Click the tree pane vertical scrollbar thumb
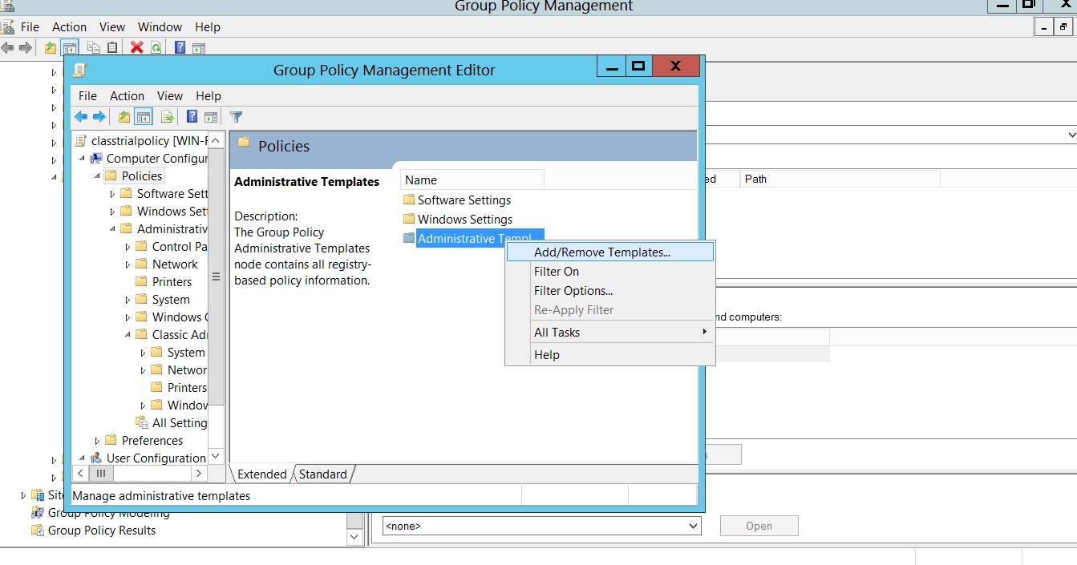 click(x=216, y=276)
